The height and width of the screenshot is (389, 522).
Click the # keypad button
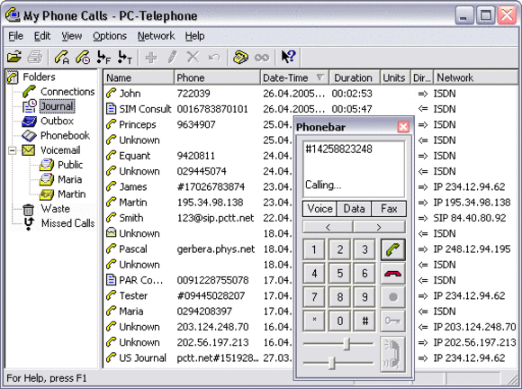click(x=364, y=321)
